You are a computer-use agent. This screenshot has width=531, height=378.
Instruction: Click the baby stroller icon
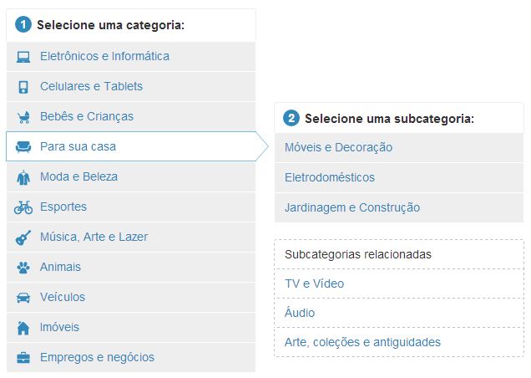point(23,117)
